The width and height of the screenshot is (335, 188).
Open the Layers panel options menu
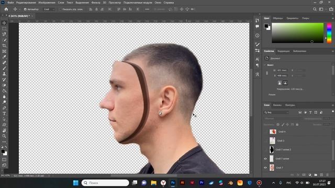point(333,105)
